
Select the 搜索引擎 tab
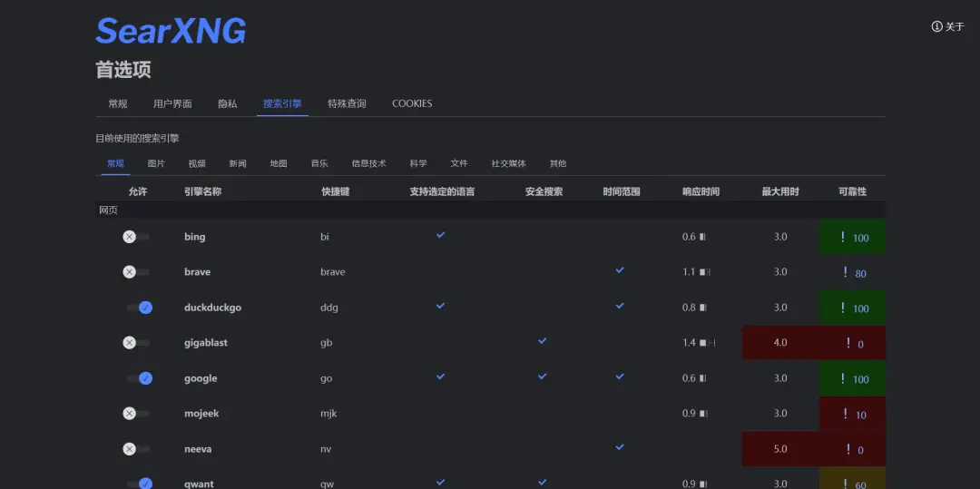pos(282,103)
